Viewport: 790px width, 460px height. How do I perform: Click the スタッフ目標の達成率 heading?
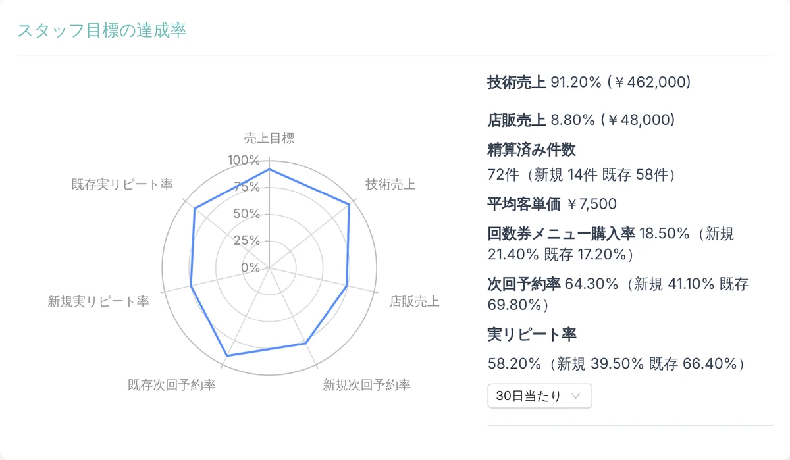point(102,30)
